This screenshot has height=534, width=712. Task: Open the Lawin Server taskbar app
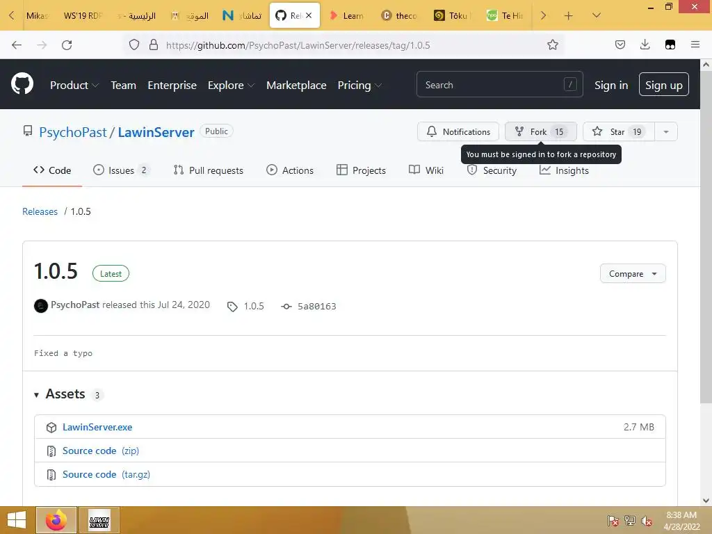[x=99, y=520]
